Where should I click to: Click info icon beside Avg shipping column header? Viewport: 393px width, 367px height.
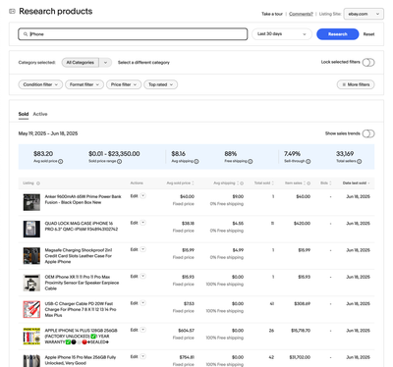pos(242,183)
